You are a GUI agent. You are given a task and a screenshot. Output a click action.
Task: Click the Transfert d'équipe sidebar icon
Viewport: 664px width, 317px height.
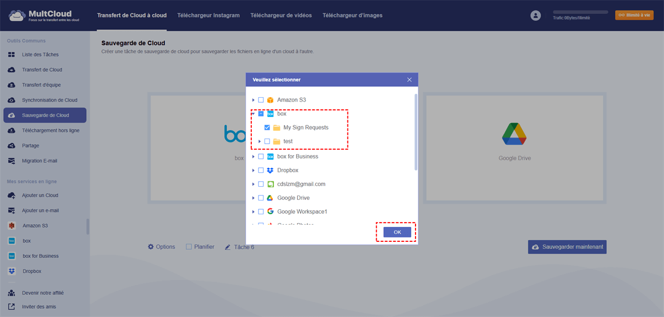pyautogui.click(x=12, y=85)
